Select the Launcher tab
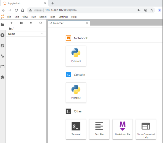 69,23
